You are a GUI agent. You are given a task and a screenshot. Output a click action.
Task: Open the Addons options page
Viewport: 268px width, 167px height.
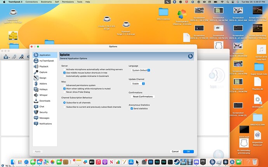coord(45,84)
